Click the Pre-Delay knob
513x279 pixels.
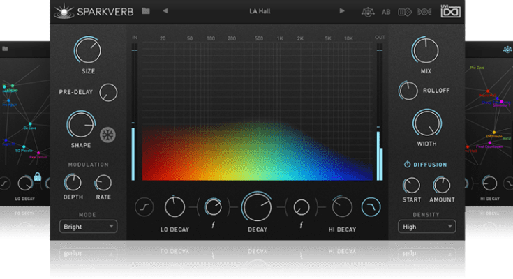108,91
